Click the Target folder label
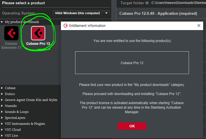This screenshot has height=139, width=206. tap(132, 3)
